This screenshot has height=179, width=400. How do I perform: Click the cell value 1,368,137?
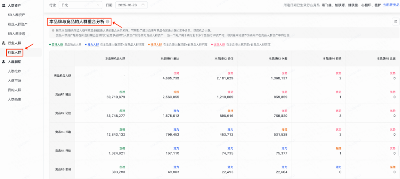279,78
